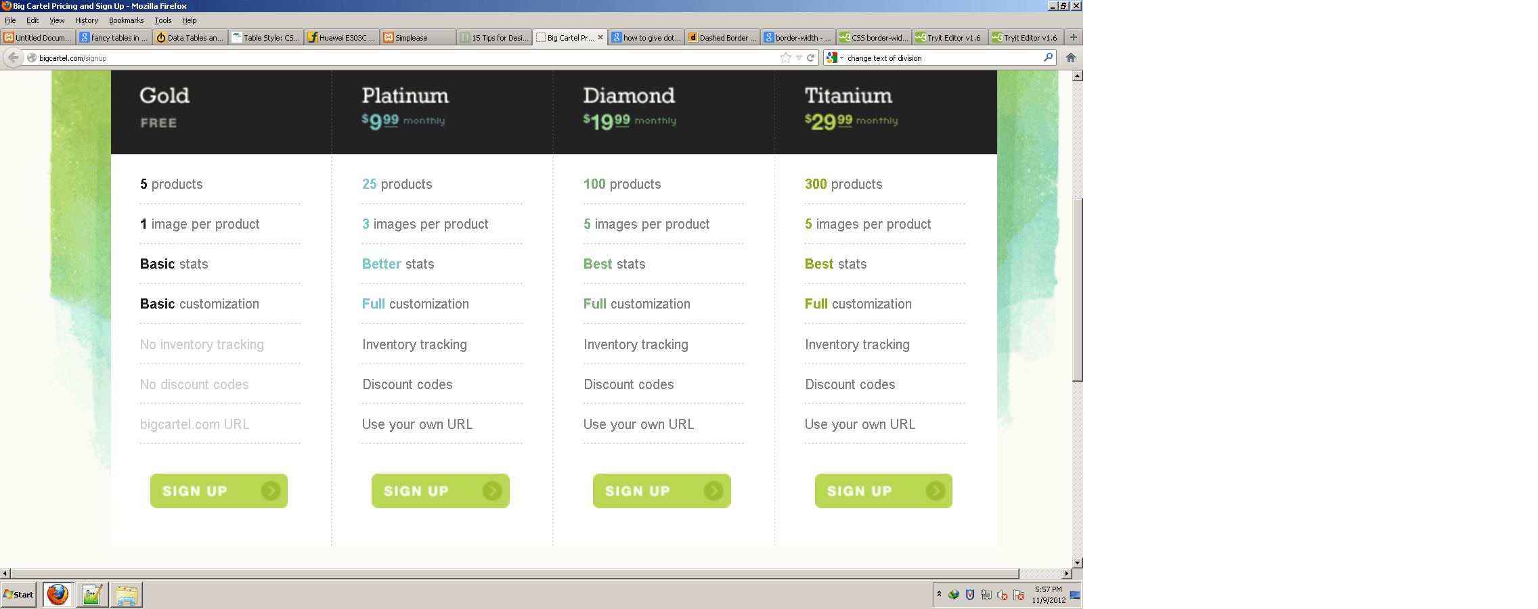Click the Back navigation arrow
Image resolution: width=1538 pixels, height=609 pixels.
14,58
